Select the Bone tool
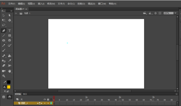181x106 pixels. point(4,56)
